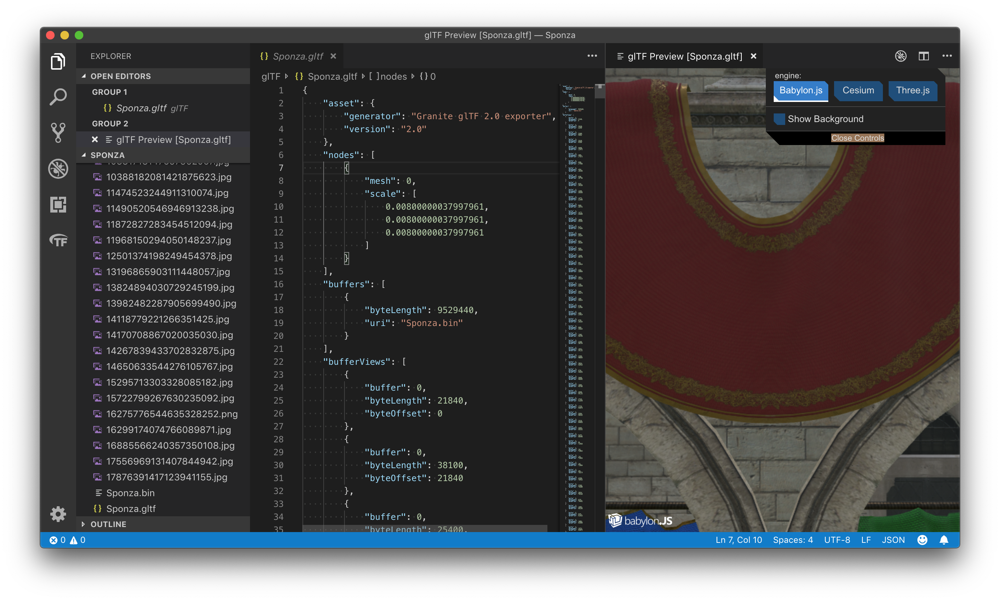Viewport: 1000px width, 601px height.
Task: Open notifications bell in status bar
Action: point(944,540)
